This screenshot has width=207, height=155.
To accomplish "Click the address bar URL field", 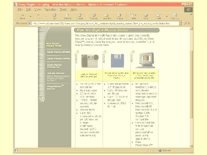I will (x=106, y=23).
